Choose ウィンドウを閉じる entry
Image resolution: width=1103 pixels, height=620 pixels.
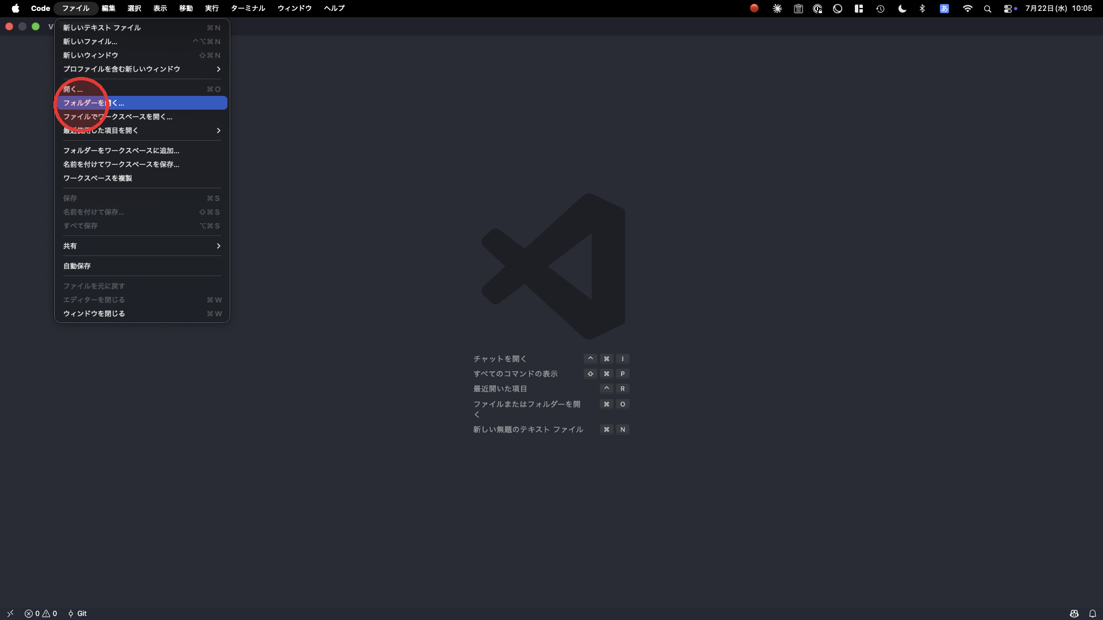tap(142, 313)
